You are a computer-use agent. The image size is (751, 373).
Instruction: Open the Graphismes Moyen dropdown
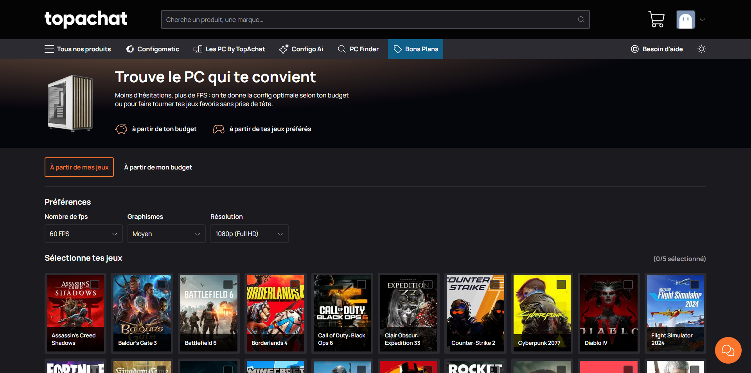click(x=166, y=234)
